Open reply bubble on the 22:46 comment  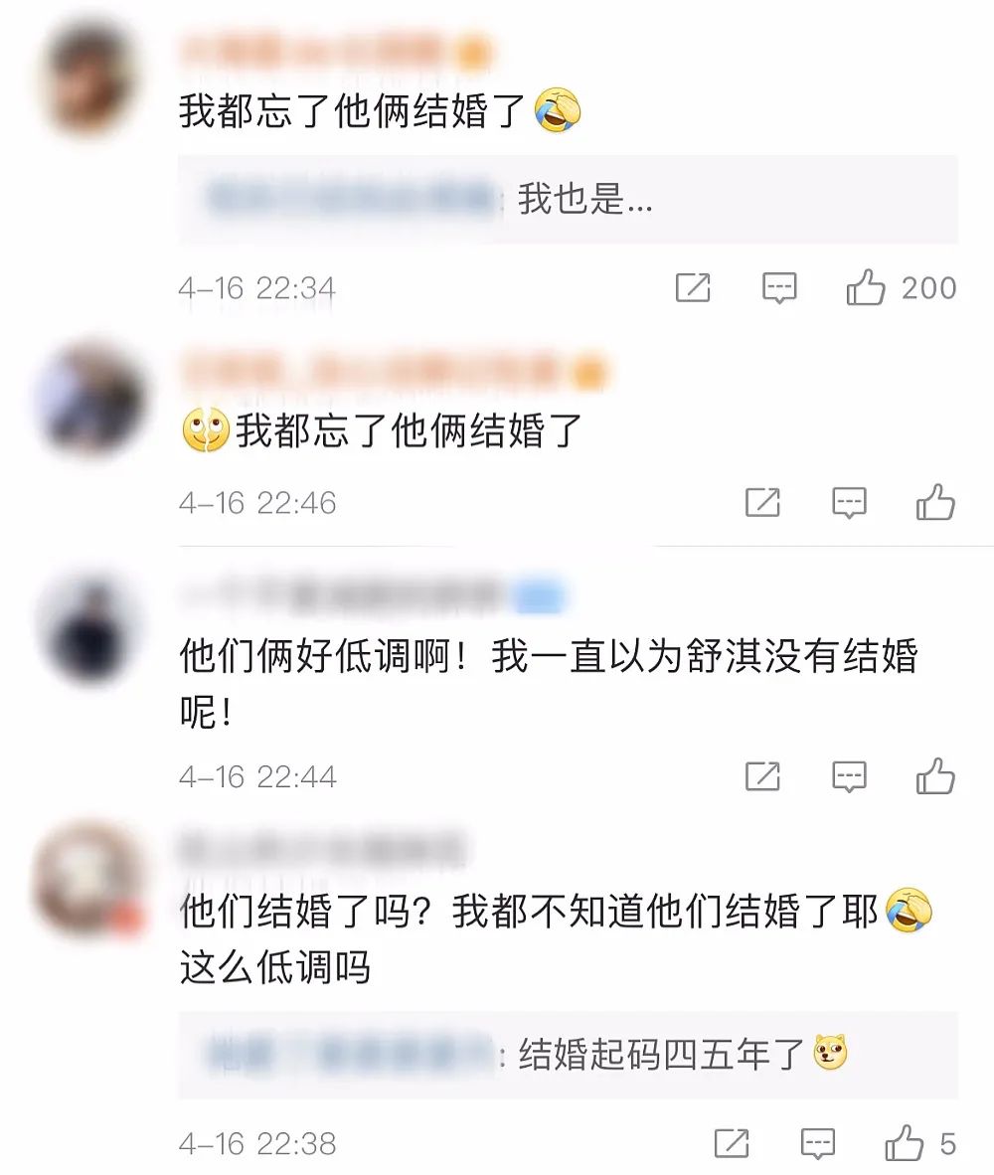[850, 502]
